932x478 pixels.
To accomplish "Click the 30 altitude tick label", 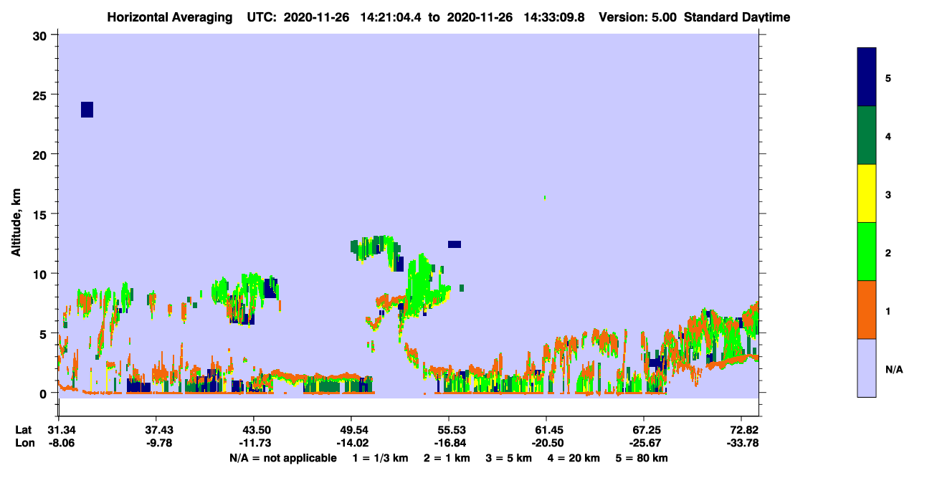I will tap(41, 35).
